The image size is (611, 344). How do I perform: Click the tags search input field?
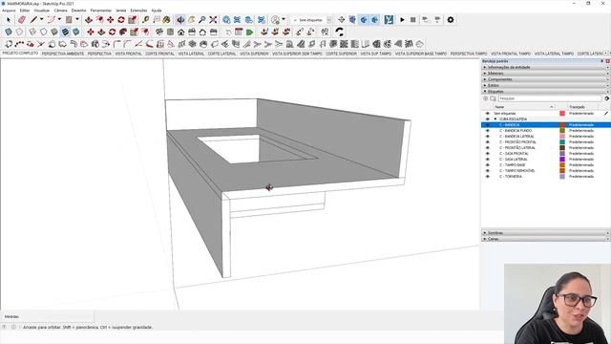(550, 98)
